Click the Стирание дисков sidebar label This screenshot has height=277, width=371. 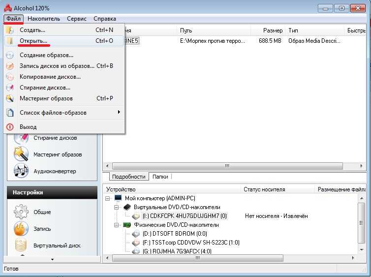pyautogui.click(x=55, y=138)
